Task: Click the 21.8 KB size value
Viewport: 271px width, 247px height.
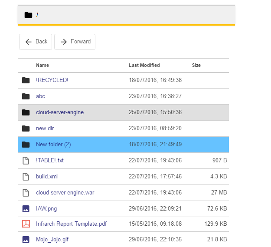Action: 217,240
